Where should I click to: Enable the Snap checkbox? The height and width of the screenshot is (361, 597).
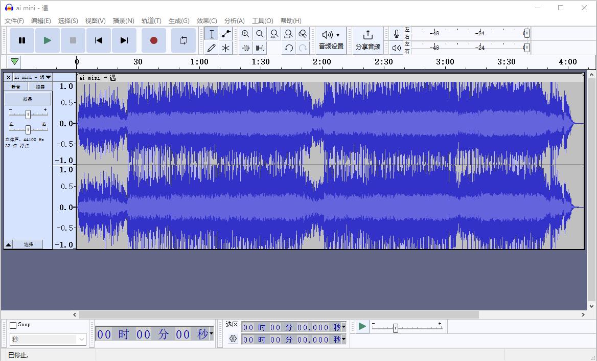click(x=13, y=325)
